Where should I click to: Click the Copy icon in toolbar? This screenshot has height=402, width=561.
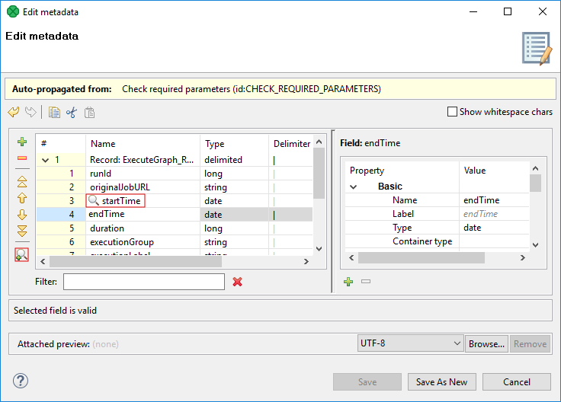54,113
